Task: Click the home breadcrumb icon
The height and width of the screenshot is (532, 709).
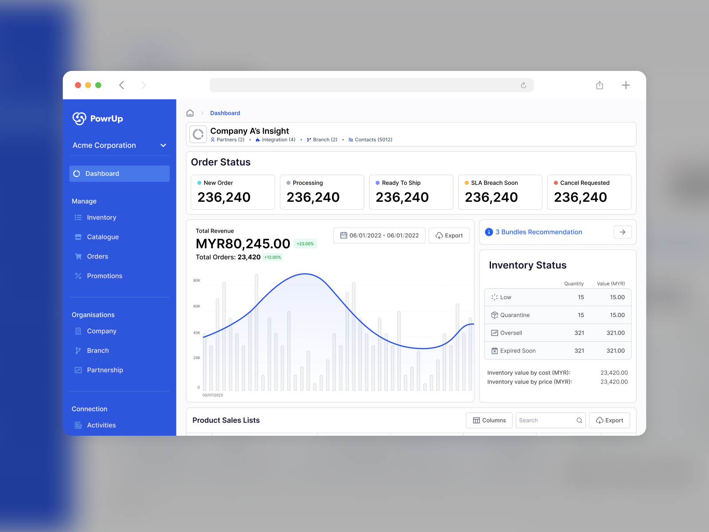Action: [x=190, y=113]
